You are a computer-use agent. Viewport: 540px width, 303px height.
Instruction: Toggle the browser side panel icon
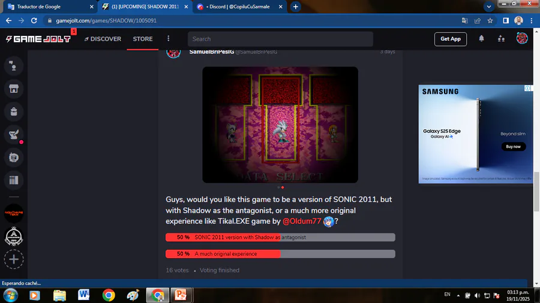pos(506,20)
